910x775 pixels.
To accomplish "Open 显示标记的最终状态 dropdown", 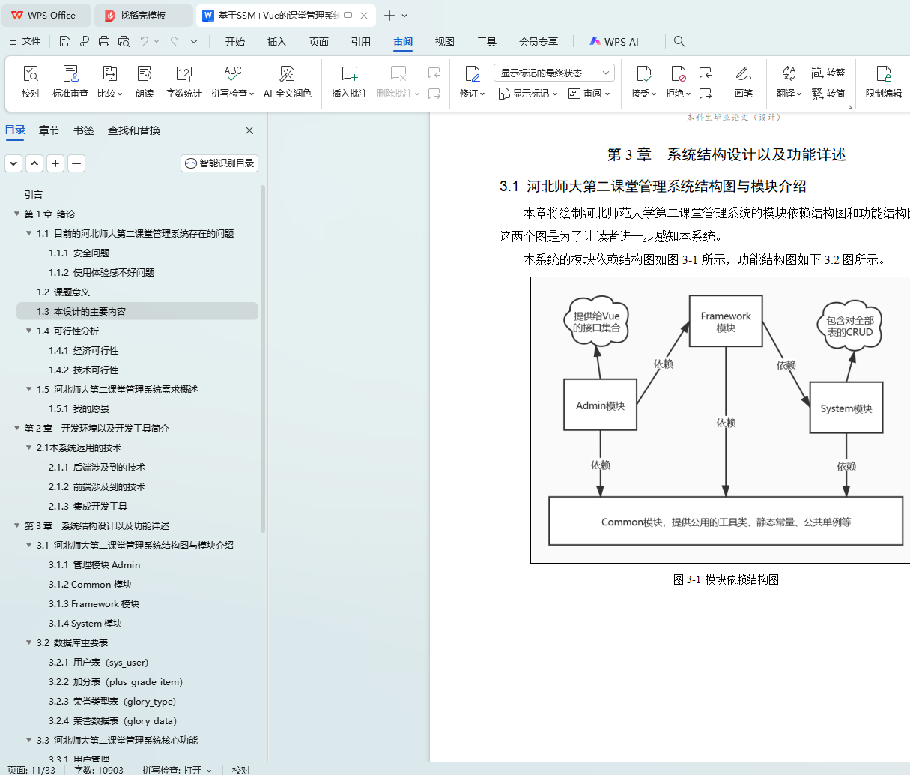I will coord(554,73).
